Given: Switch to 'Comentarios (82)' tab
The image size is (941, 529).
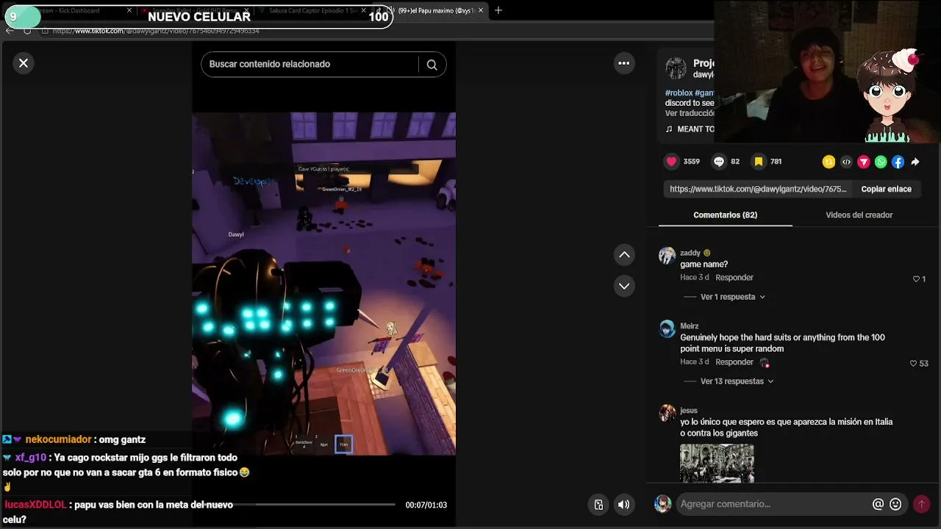Looking at the screenshot, I should coord(725,215).
